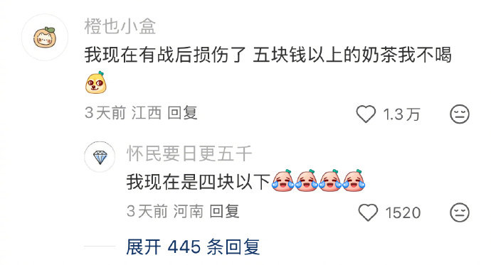Dislike the reply by 怀民要日更五千
Image resolution: width=491 pixels, height=265 pixels.
pos(460,212)
